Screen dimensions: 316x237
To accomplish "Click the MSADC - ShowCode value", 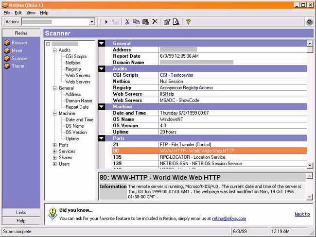I will (x=179, y=100).
